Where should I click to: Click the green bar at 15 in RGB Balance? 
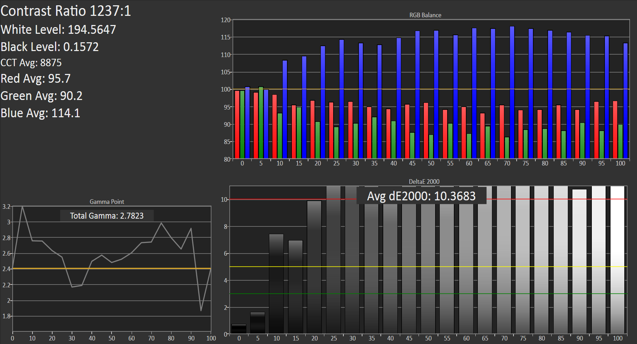point(299,133)
